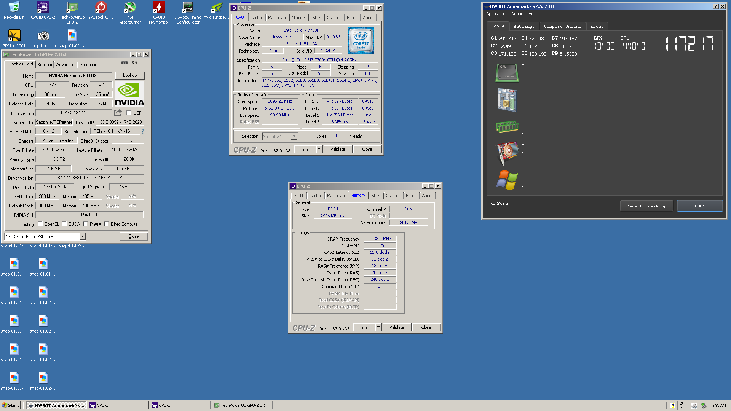Toggle the DirectCompute checkbox
The width and height of the screenshot is (731, 411).
pyautogui.click(x=106, y=224)
